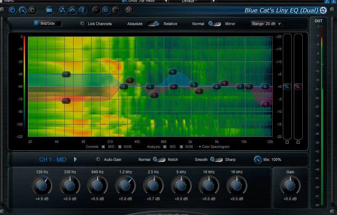Screen dimensions: 337x215
Task: Open the settings gear icon
Action: 32,10
